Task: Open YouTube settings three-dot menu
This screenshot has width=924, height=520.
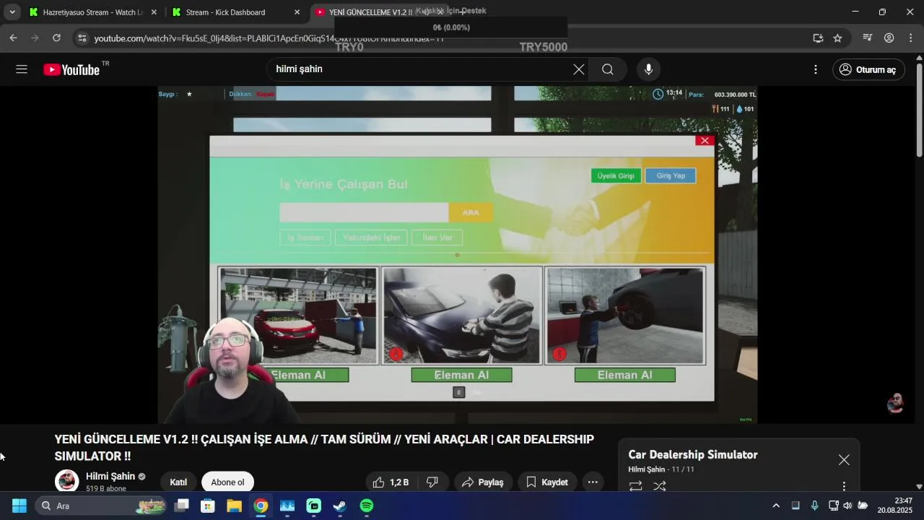Action: pyautogui.click(x=816, y=69)
